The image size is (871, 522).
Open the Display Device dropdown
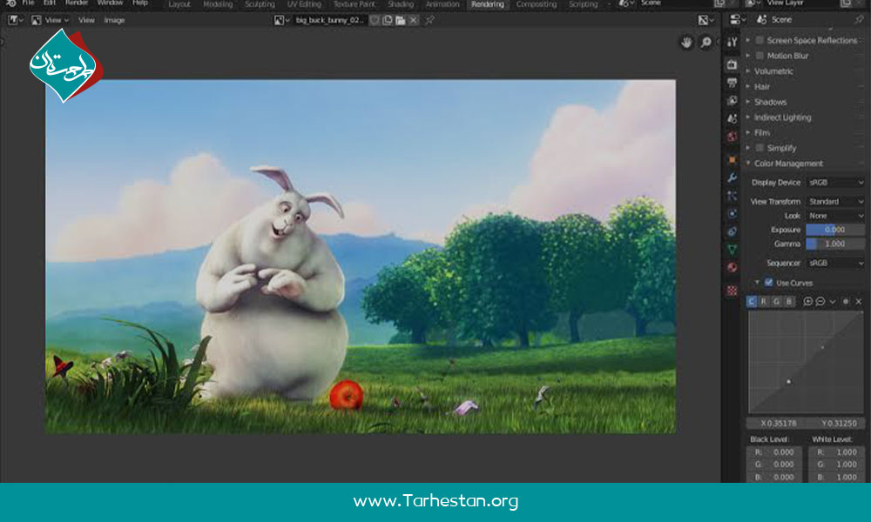click(835, 183)
